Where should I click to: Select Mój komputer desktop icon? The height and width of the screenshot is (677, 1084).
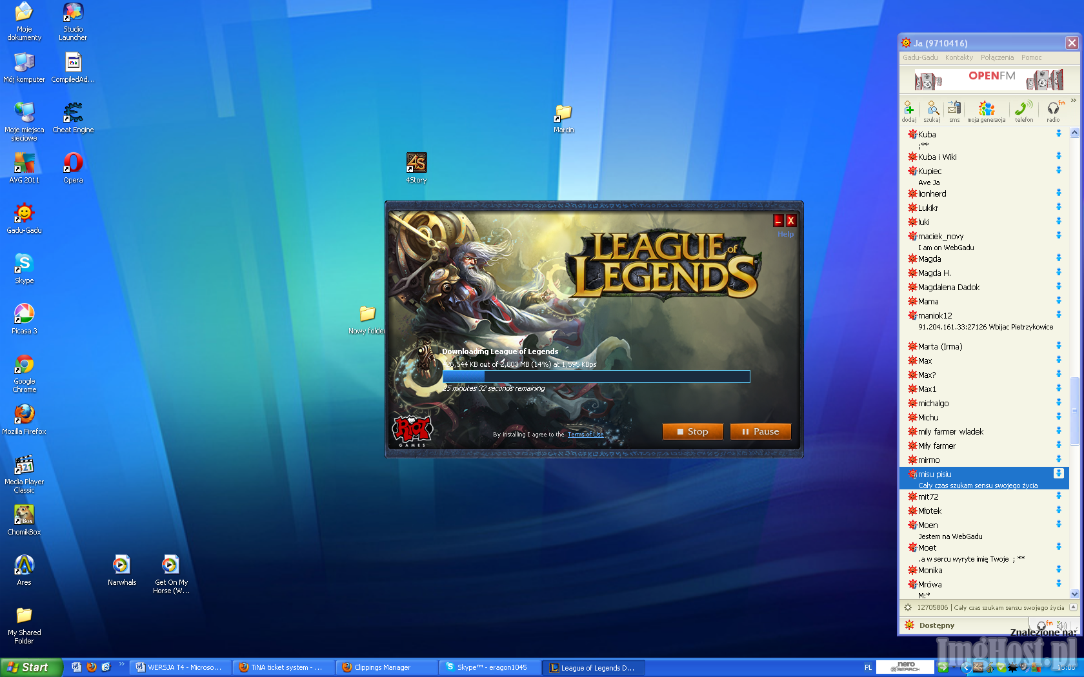tap(25, 68)
